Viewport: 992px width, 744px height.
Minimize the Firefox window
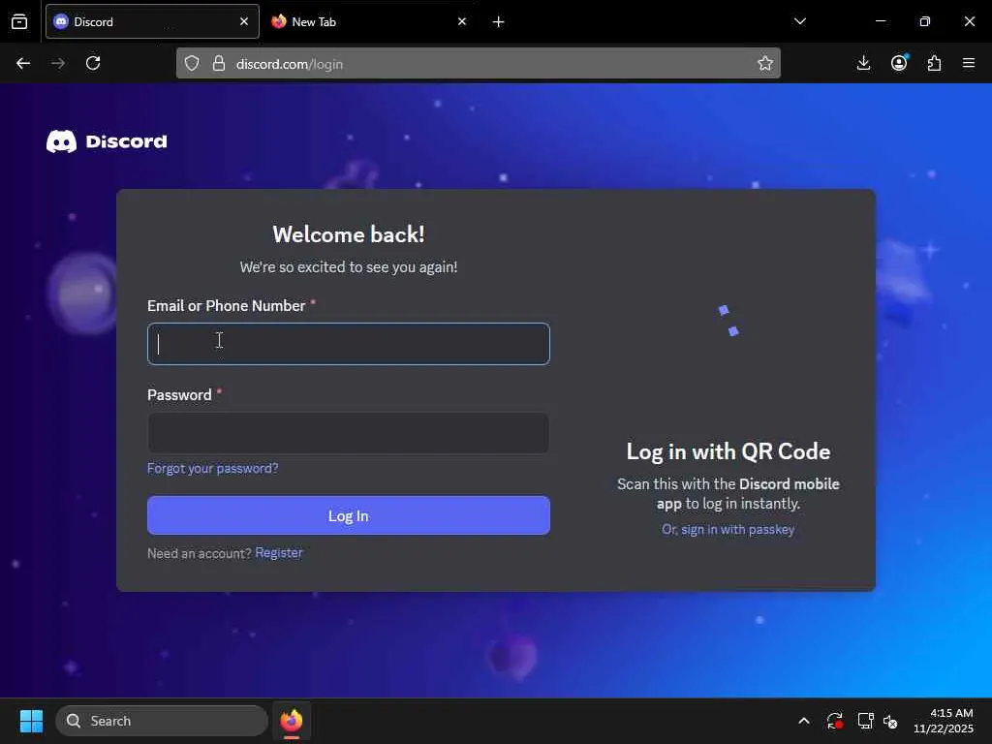[880, 21]
